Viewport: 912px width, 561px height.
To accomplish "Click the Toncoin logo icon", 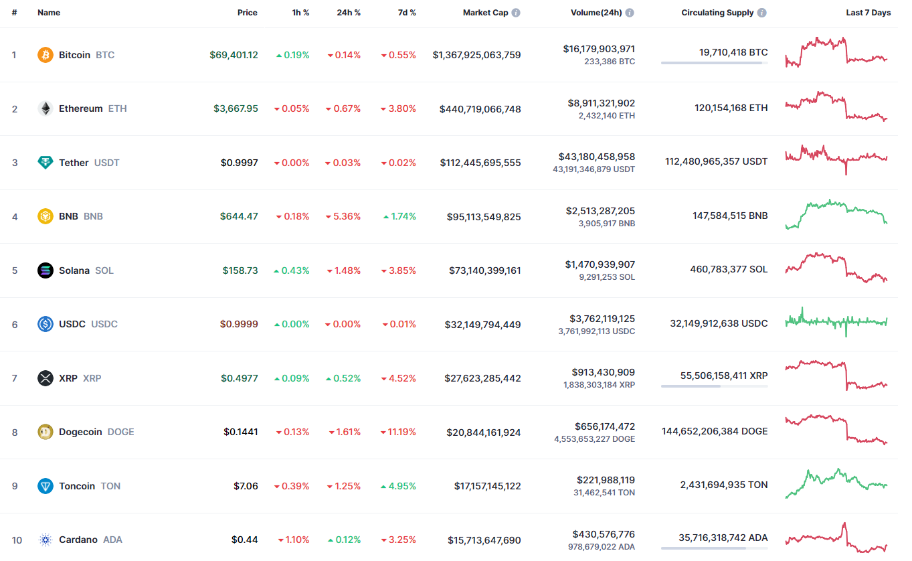I will click(x=45, y=486).
